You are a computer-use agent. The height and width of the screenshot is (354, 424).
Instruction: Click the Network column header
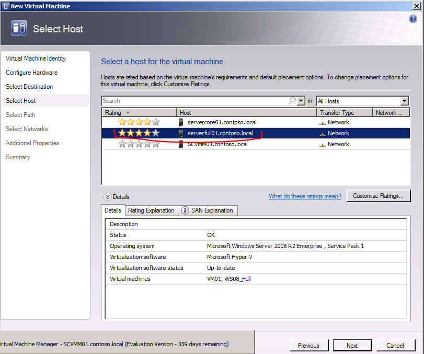[x=391, y=113]
